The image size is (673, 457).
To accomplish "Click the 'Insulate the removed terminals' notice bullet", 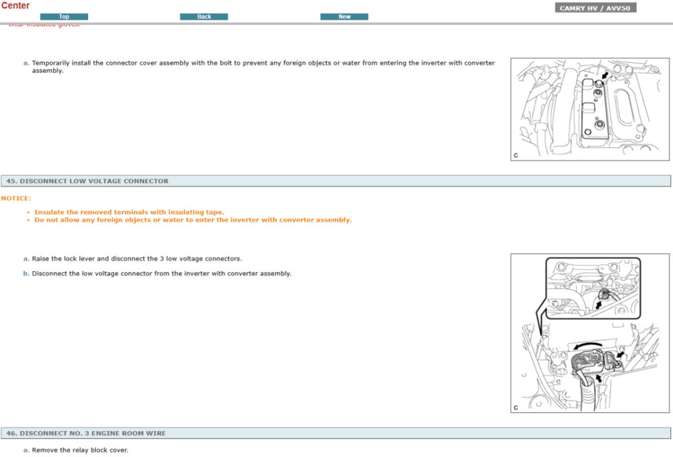I will coord(129,212).
